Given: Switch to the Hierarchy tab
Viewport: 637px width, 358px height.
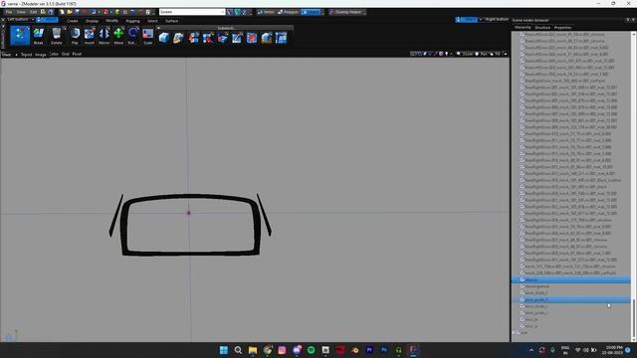Looking at the screenshot, I should pos(523,28).
